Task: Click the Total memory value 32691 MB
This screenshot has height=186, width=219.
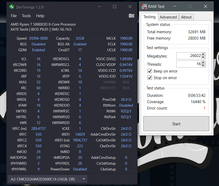Action: (197, 32)
